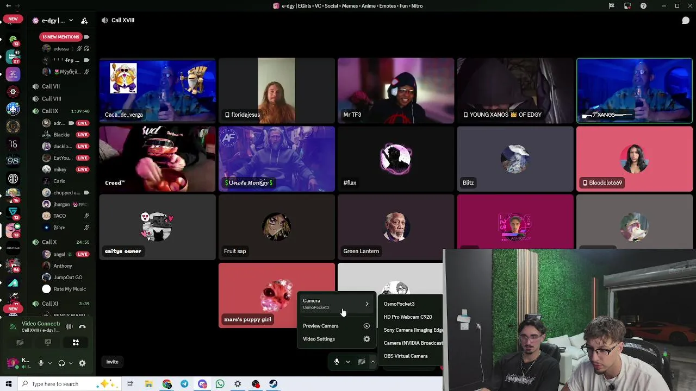Focus Caca_de_verga video tile
Image resolution: width=696 pixels, height=391 pixels.
coord(157,91)
